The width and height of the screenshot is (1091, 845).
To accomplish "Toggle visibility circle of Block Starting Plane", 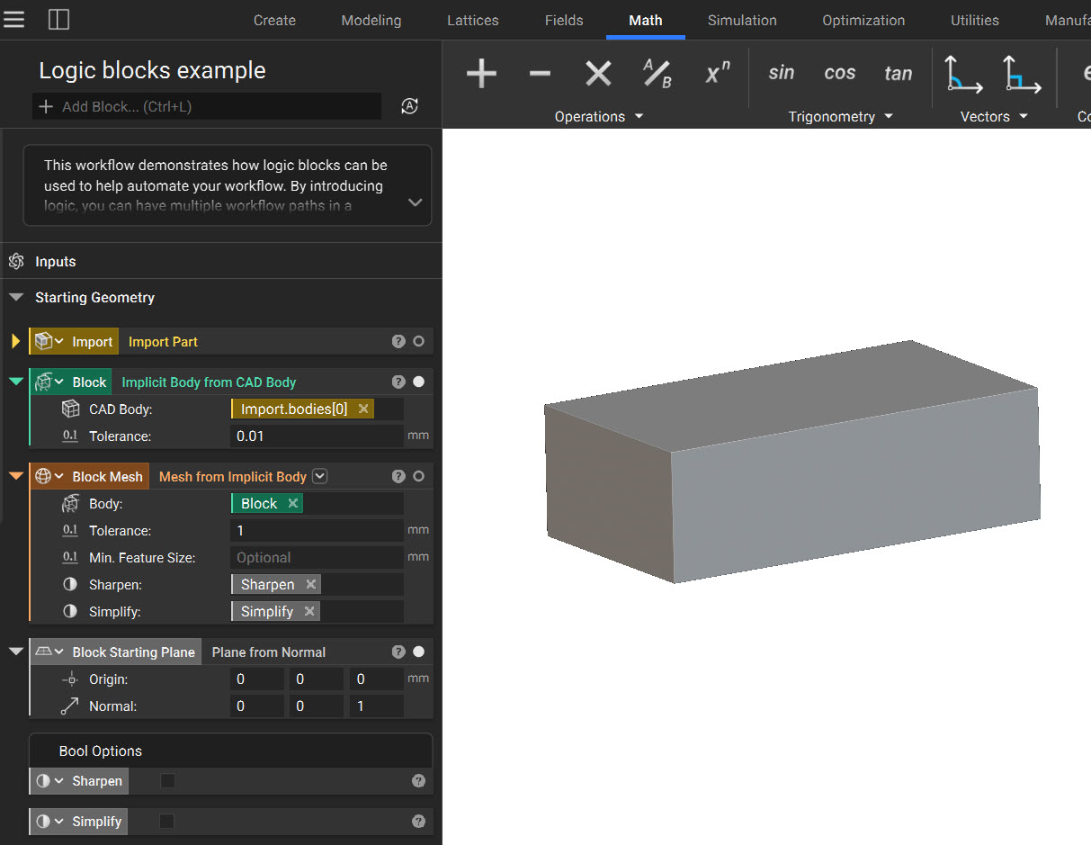I will coord(418,652).
